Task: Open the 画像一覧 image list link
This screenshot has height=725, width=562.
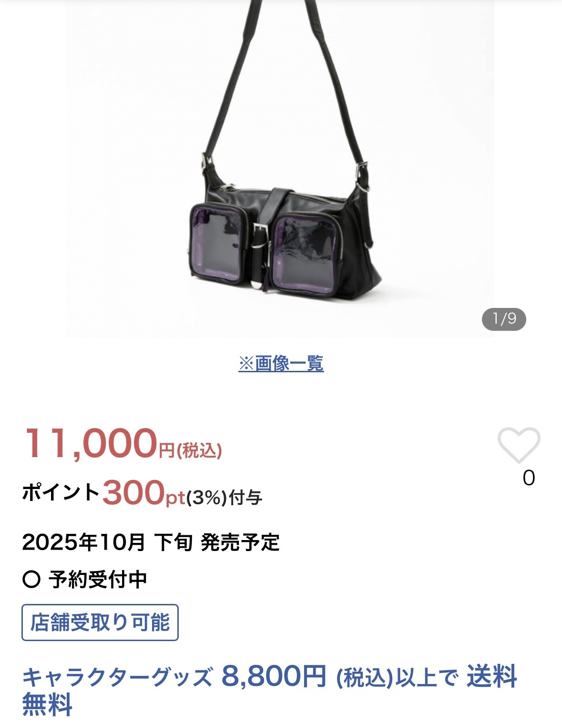Action: click(x=281, y=364)
